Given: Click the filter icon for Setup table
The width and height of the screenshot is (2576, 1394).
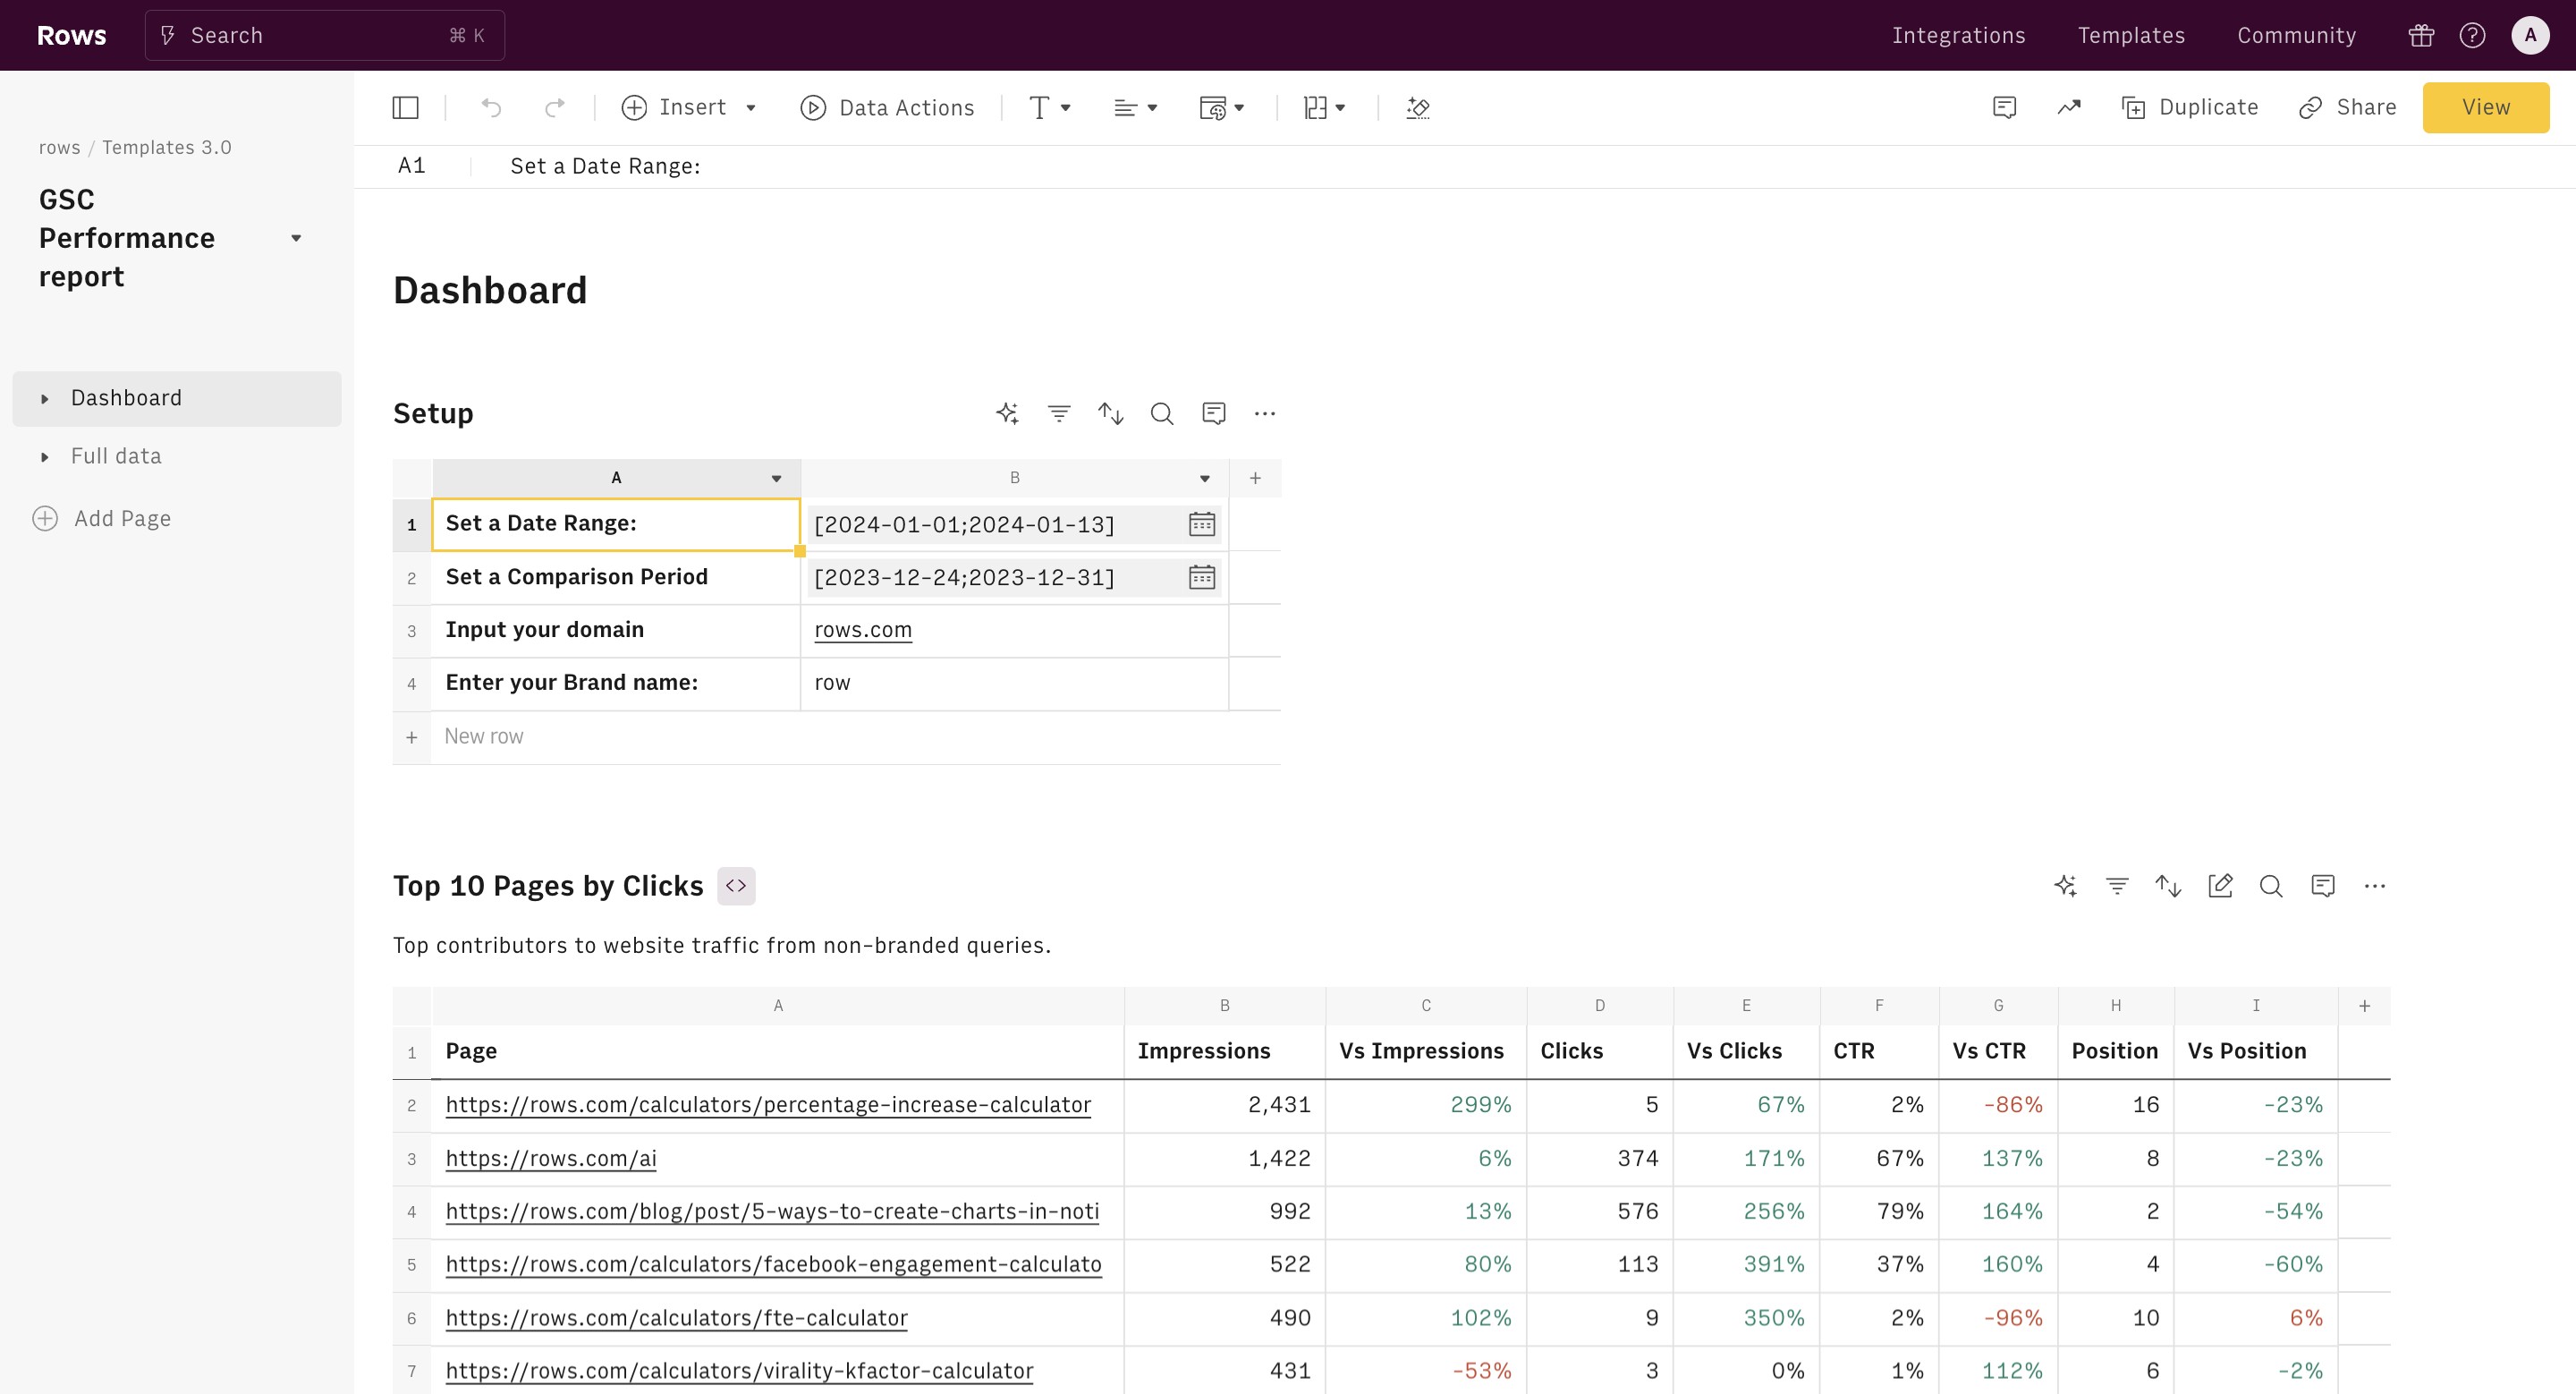Looking at the screenshot, I should (x=1059, y=413).
